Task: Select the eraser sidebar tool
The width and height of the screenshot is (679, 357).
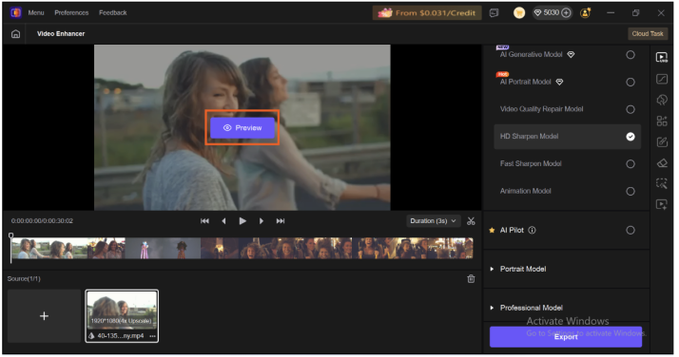Action: tap(662, 163)
